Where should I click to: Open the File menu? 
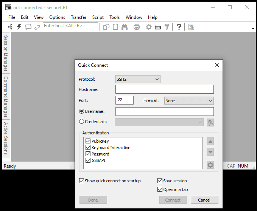[x=12, y=17]
